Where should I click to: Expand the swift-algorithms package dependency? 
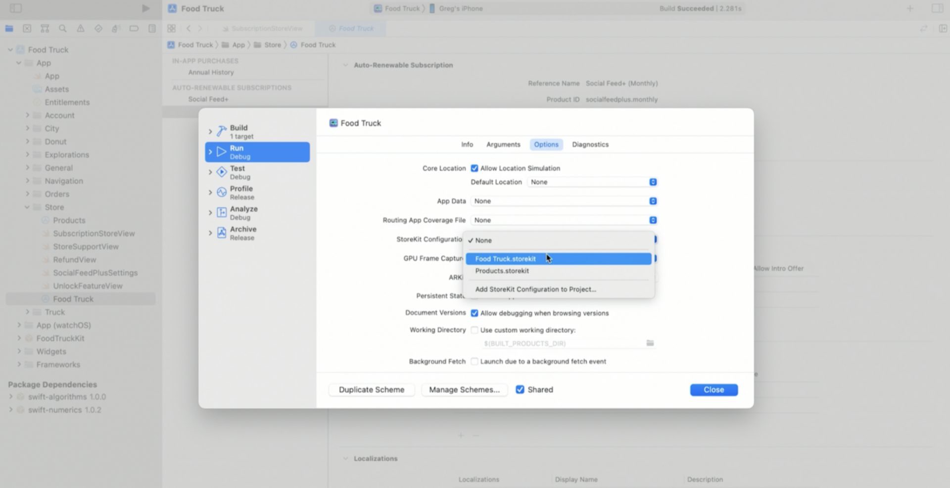click(x=11, y=397)
